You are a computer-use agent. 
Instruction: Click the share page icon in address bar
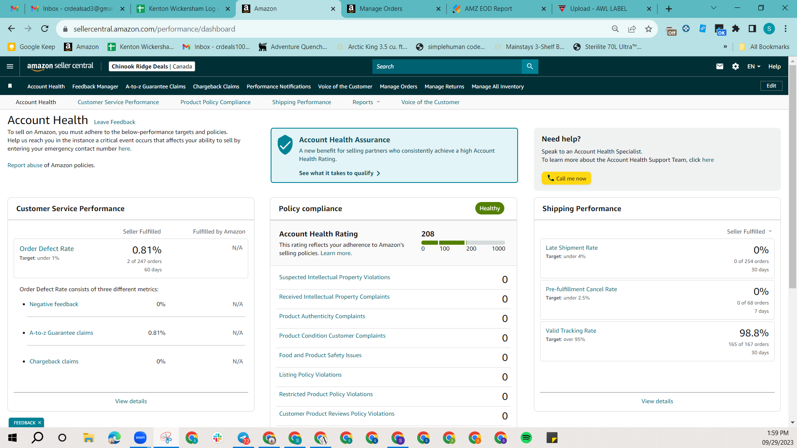tap(632, 29)
